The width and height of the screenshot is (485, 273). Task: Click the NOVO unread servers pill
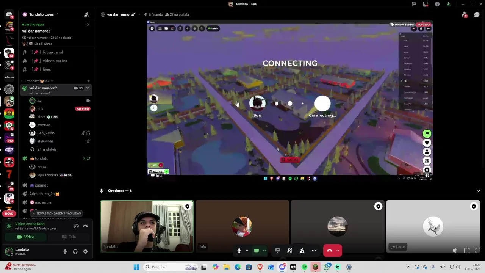pos(9,213)
